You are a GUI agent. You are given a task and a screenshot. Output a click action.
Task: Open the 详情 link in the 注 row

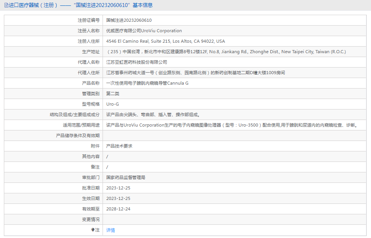pos(110,230)
